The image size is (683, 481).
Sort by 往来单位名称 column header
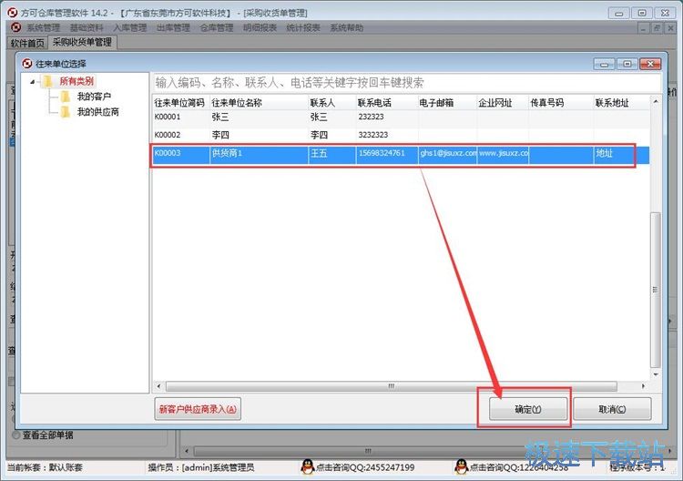259,103
